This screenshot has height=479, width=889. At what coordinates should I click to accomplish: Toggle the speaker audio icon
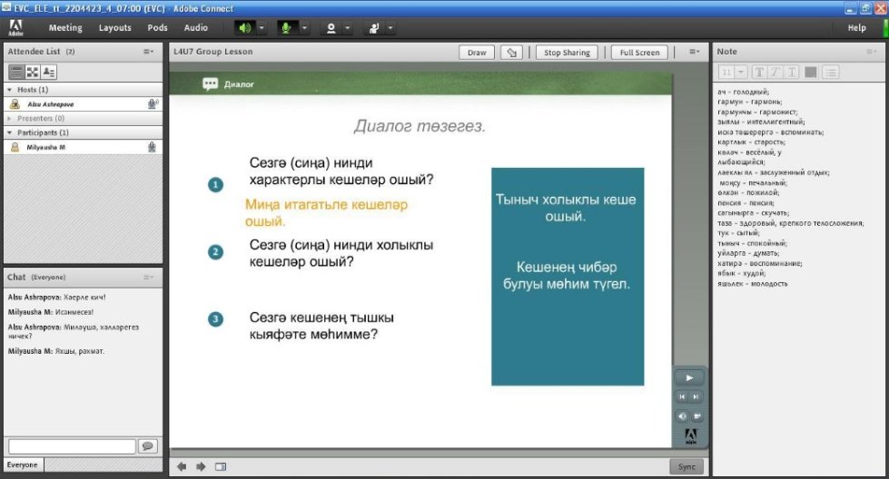point(244,28)
